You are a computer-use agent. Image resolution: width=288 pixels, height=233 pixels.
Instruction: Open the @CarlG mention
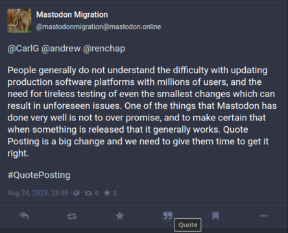[23, 49]
